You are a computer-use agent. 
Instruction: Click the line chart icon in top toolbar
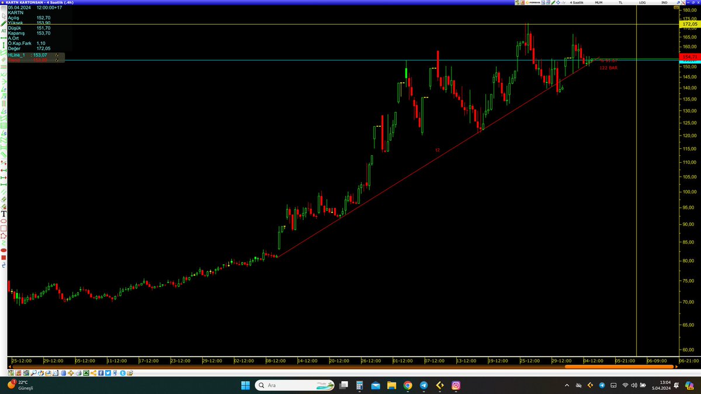[564, 3]
